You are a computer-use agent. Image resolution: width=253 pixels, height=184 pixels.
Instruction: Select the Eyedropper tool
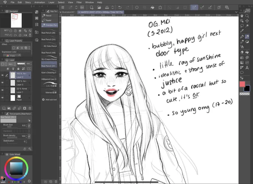point(242,31)
